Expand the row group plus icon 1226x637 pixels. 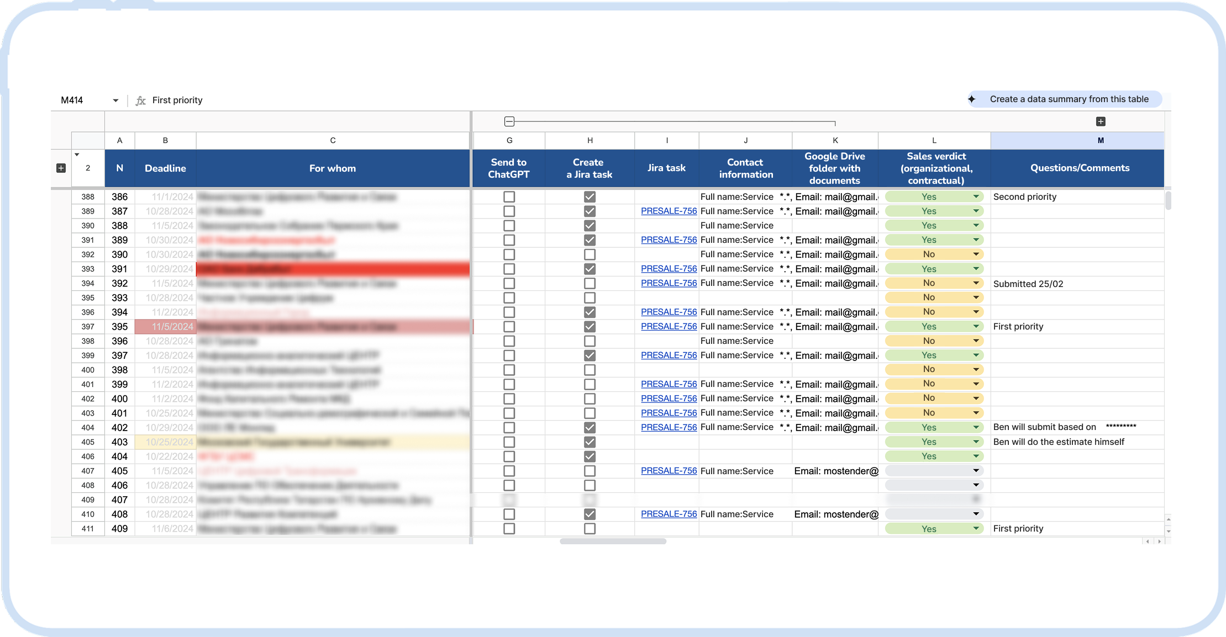pyautogui.click(x=61, y=168)
